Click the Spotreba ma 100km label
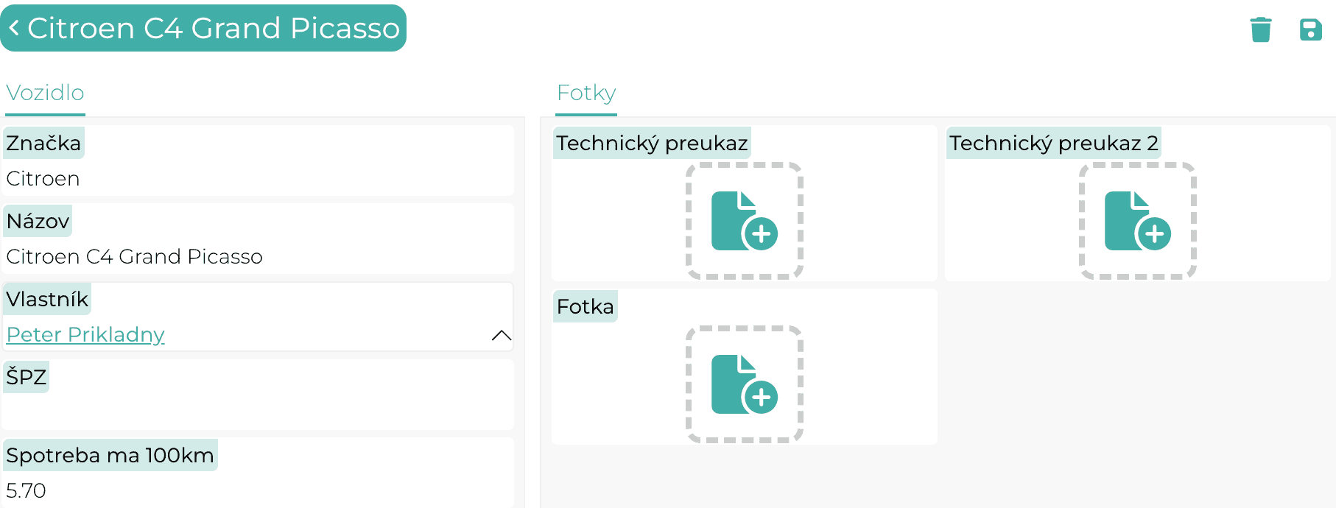The image size is (1336, 508). tap(110, 455)
